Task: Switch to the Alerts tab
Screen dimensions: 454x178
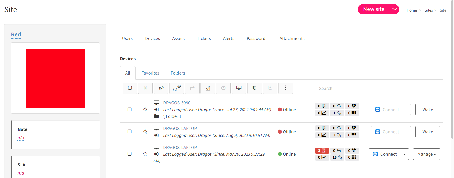Action: [229, 38]
